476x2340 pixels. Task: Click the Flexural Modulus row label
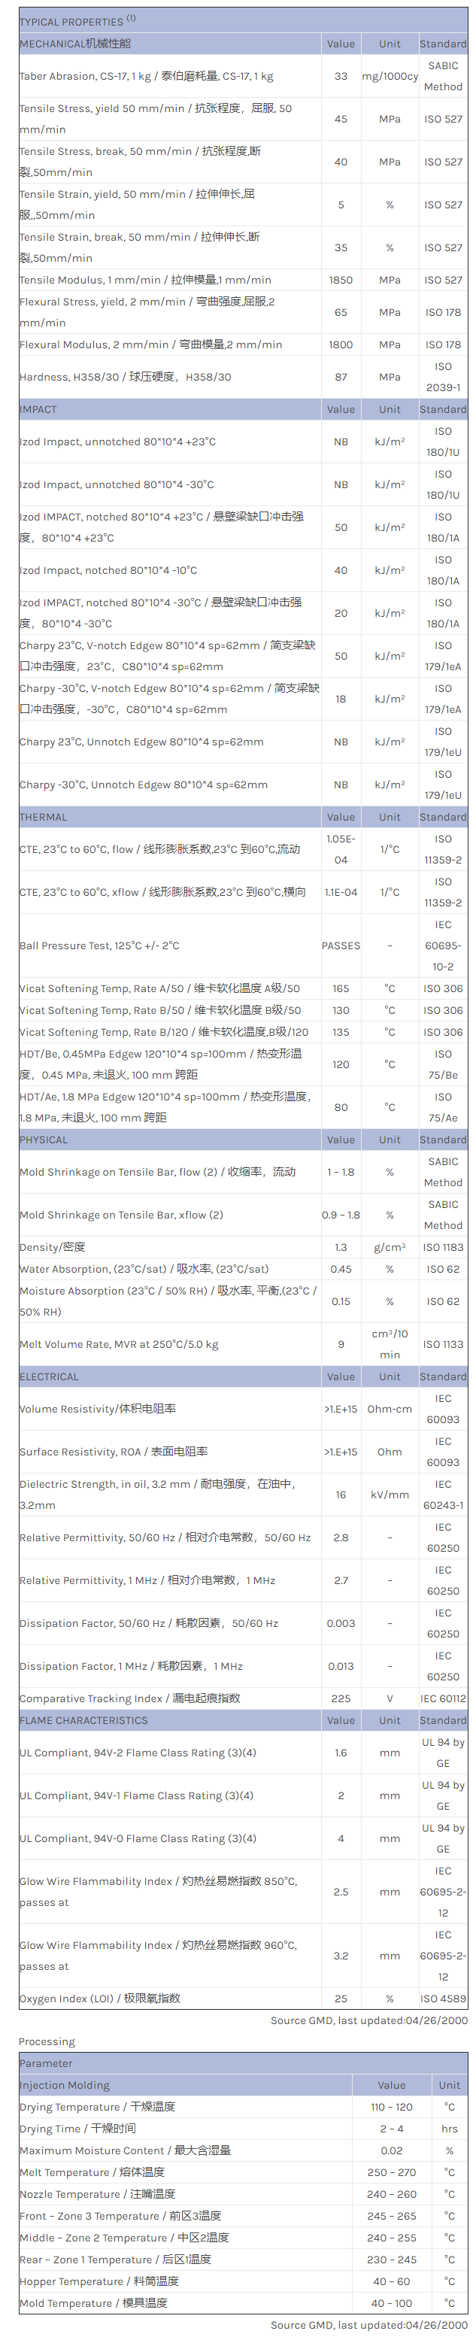(151, 344)
